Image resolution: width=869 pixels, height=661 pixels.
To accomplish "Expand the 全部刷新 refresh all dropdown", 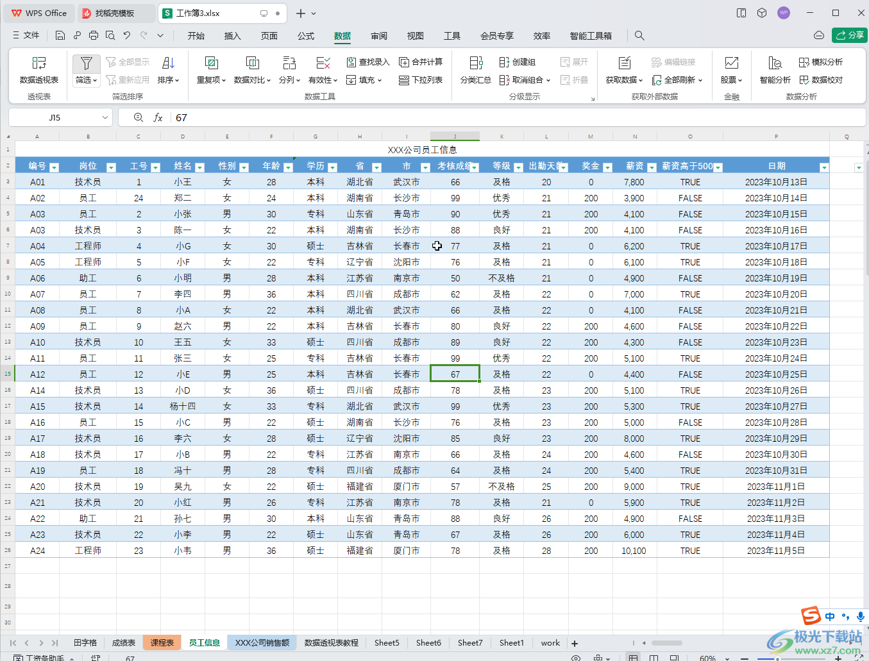I will click(x=700, y=80).
